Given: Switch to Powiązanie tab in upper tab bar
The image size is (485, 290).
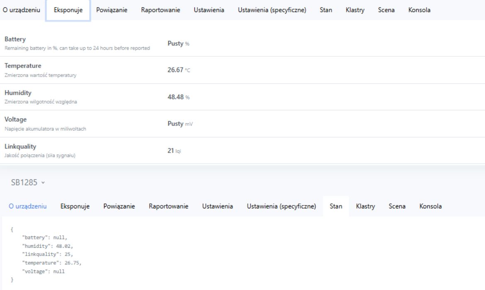Looking at the screenshot, I should click(112, 10).
